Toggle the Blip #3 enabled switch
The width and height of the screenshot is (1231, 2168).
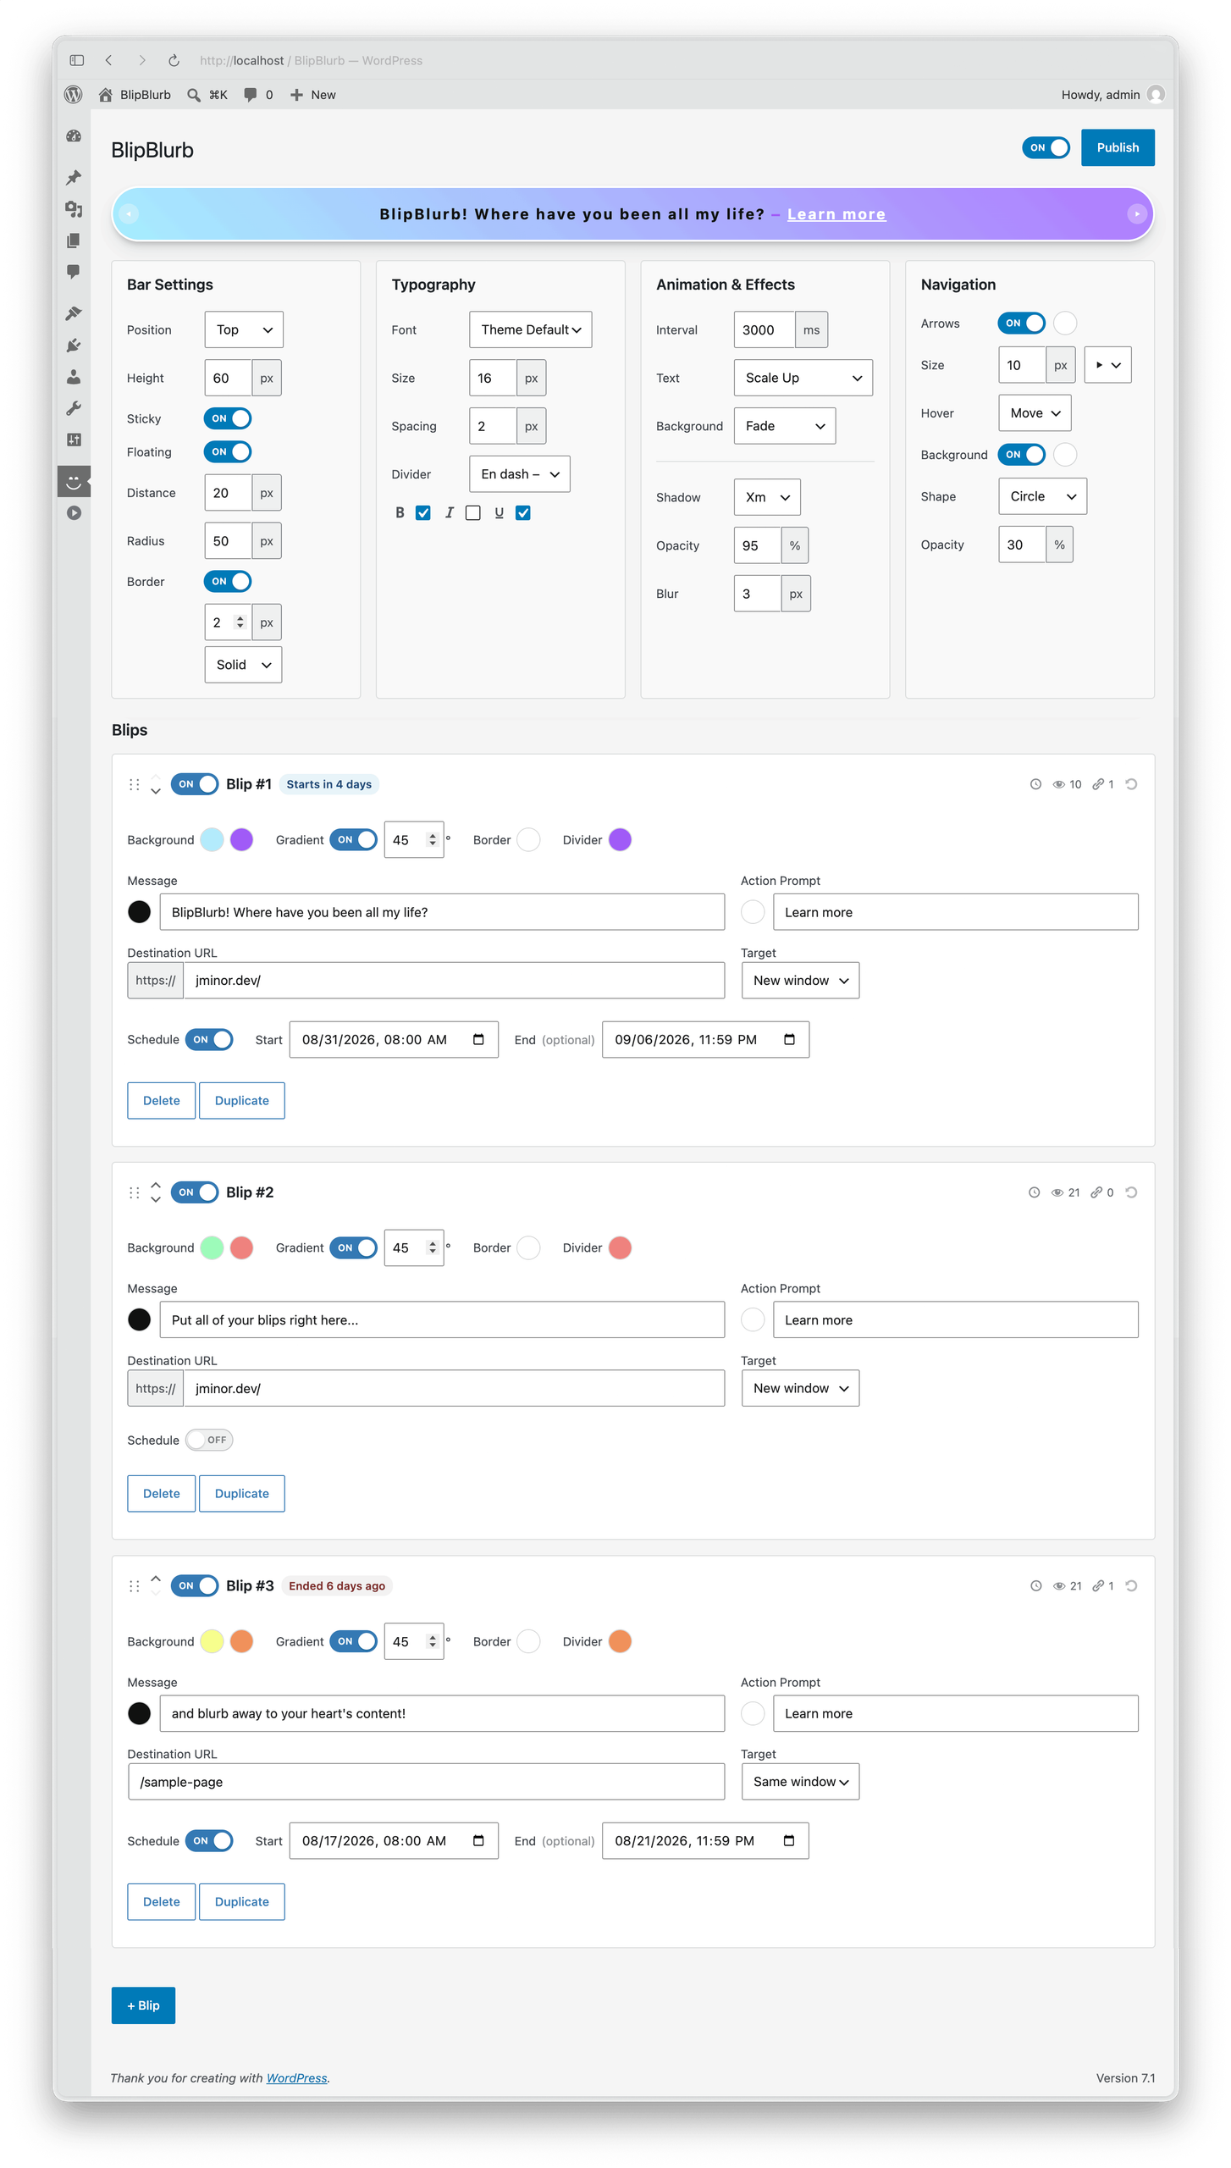click(x=195, y=1586)
